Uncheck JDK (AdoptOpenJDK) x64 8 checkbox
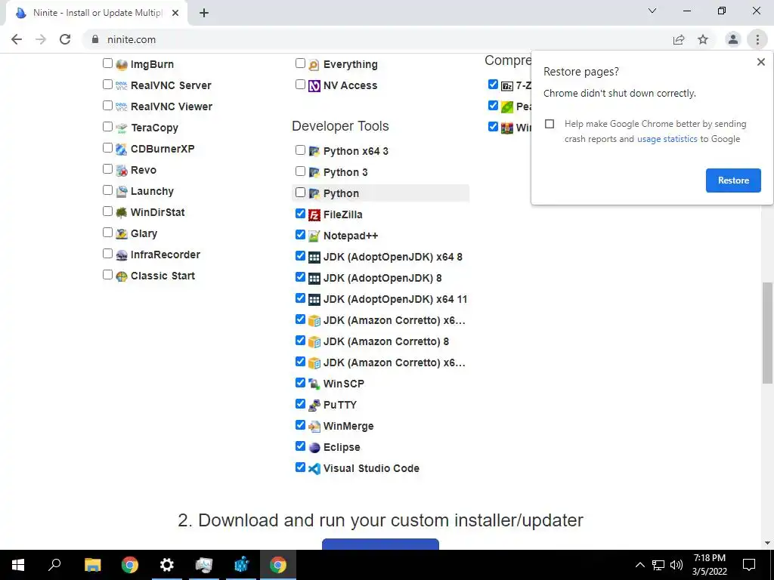Image resolution: width=774 pixels, height=580 pixels. (300, 256)
